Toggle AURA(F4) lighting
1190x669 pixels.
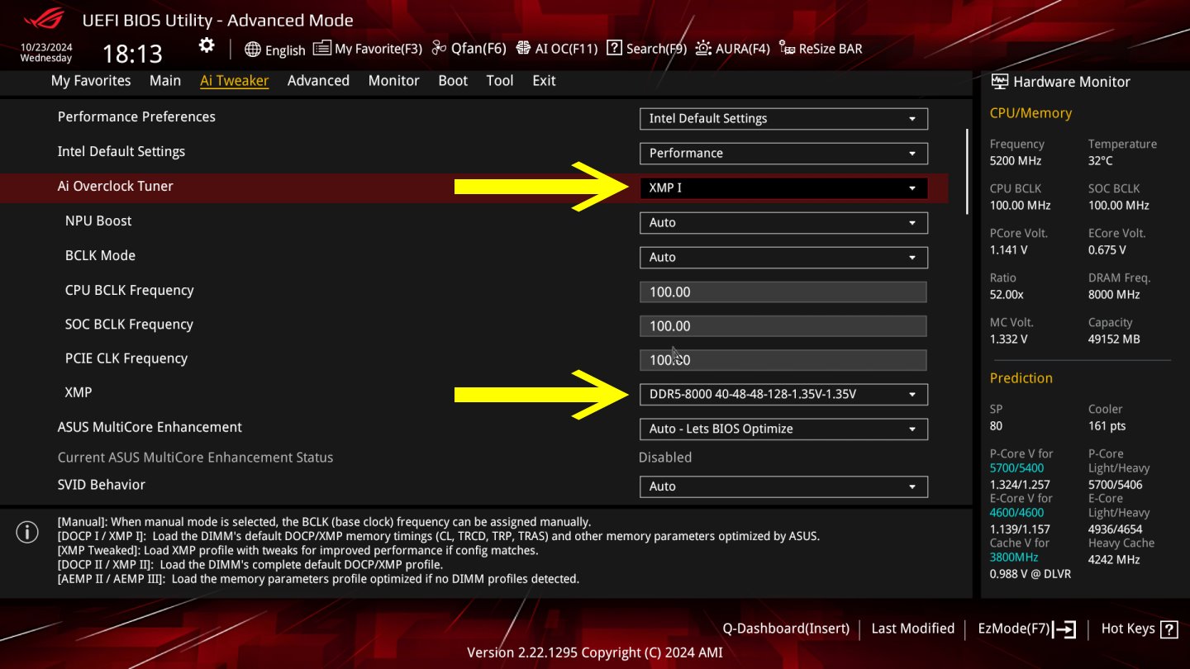pyautogui.click(x=732, y=49)
